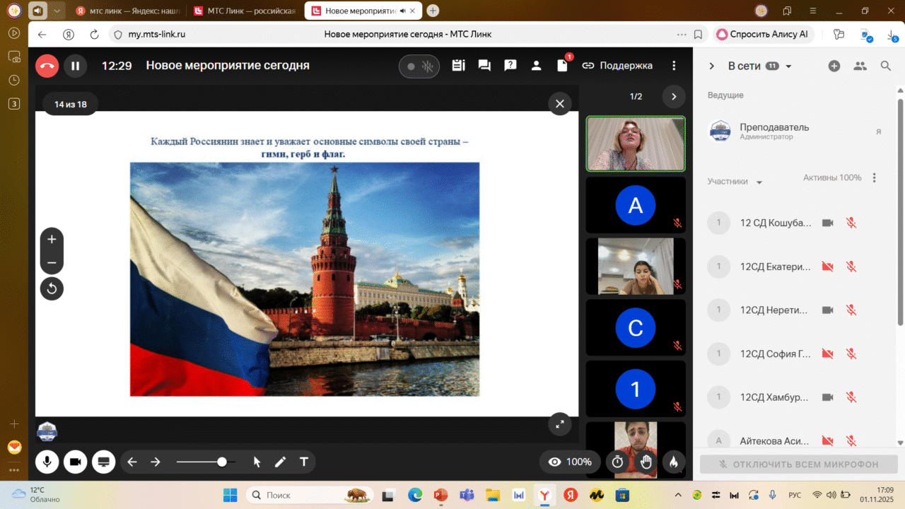Open the three-dot event options menu
The width and height of the screenshot is (905, 509).
pos(674,66)
